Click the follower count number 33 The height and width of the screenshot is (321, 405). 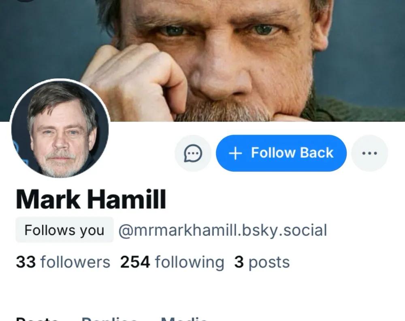click(26, 262)
